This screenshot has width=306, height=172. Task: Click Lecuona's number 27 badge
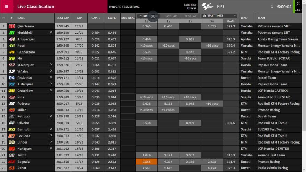point(12,136)
